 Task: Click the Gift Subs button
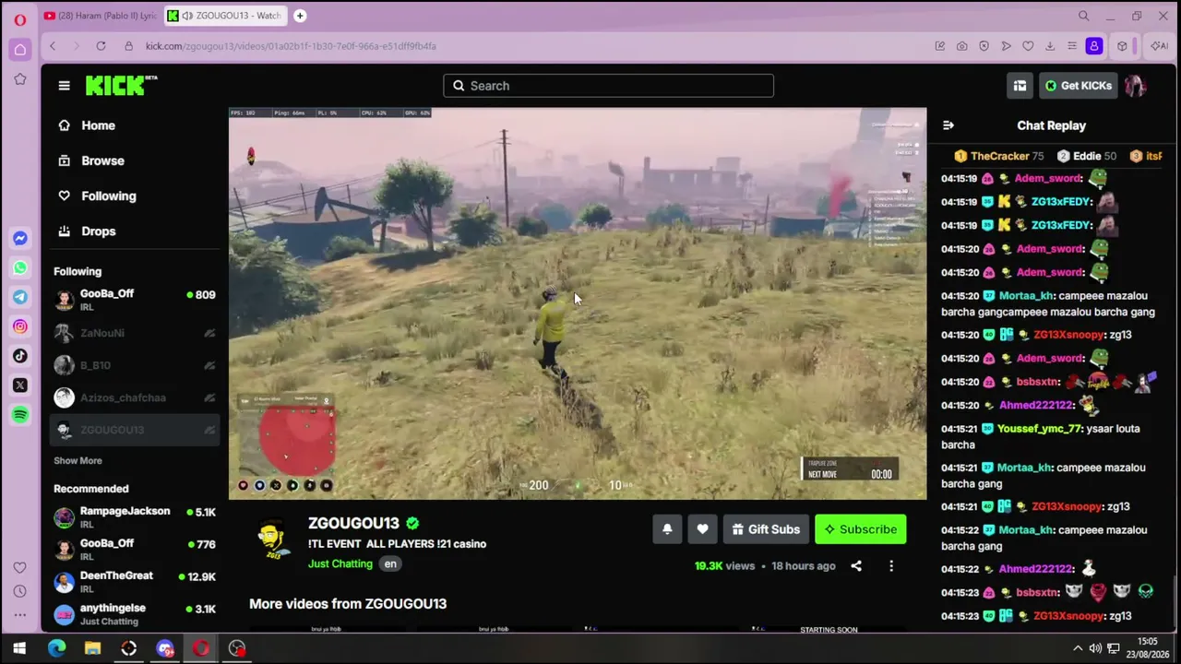pyautogui.click(x=766, y=529)
